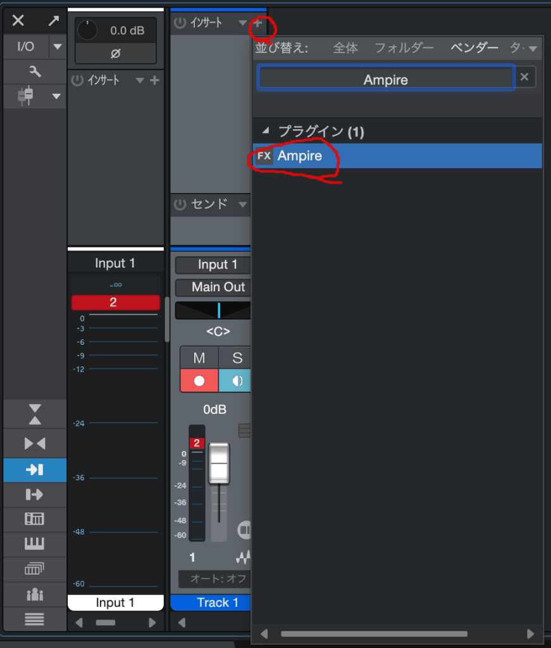Select the Ampire plugin in results
The image size is (551, 648).
click(300, 156)
